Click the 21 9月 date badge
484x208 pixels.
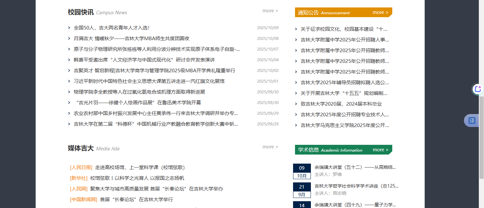click(302, 190)
